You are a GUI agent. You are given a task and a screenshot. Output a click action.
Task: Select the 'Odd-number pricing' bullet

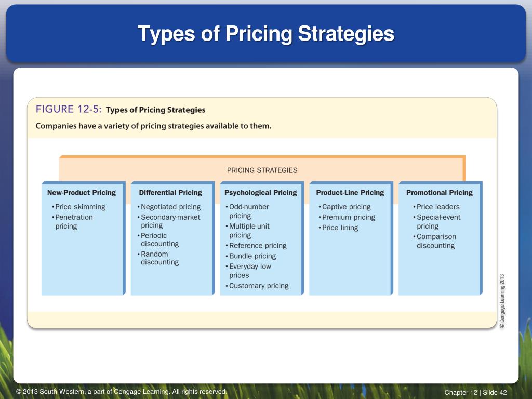pyautogui.click(x=247, y=211)
